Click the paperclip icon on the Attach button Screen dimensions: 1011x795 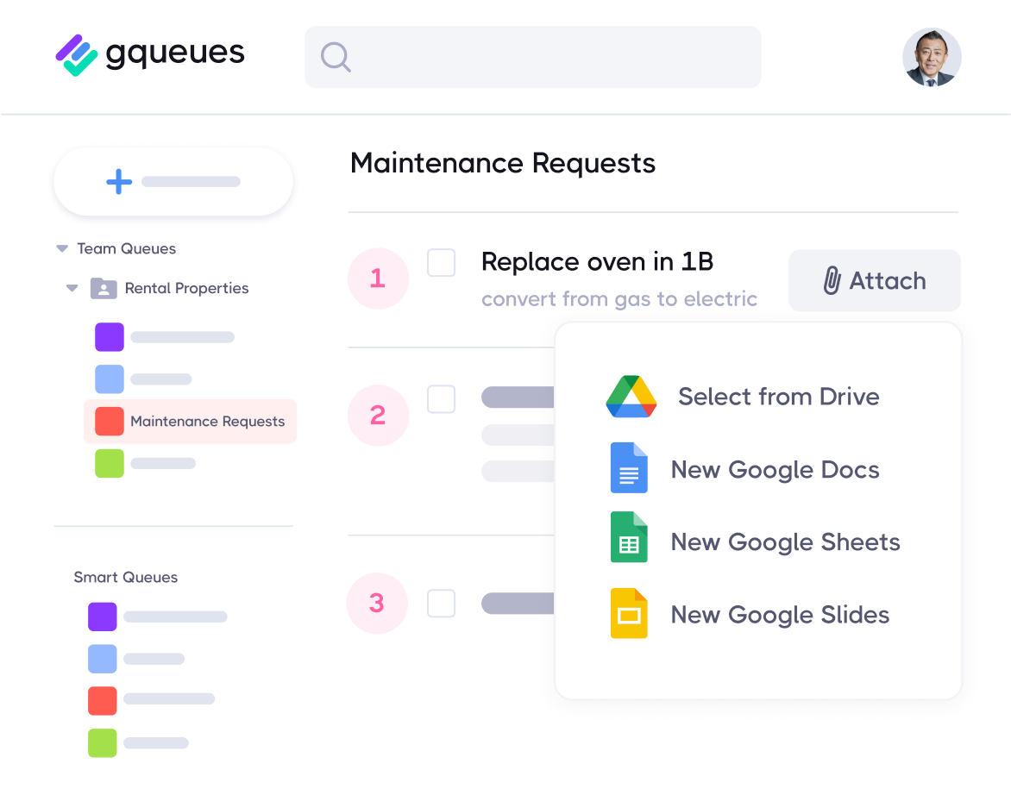click(831, 280)
